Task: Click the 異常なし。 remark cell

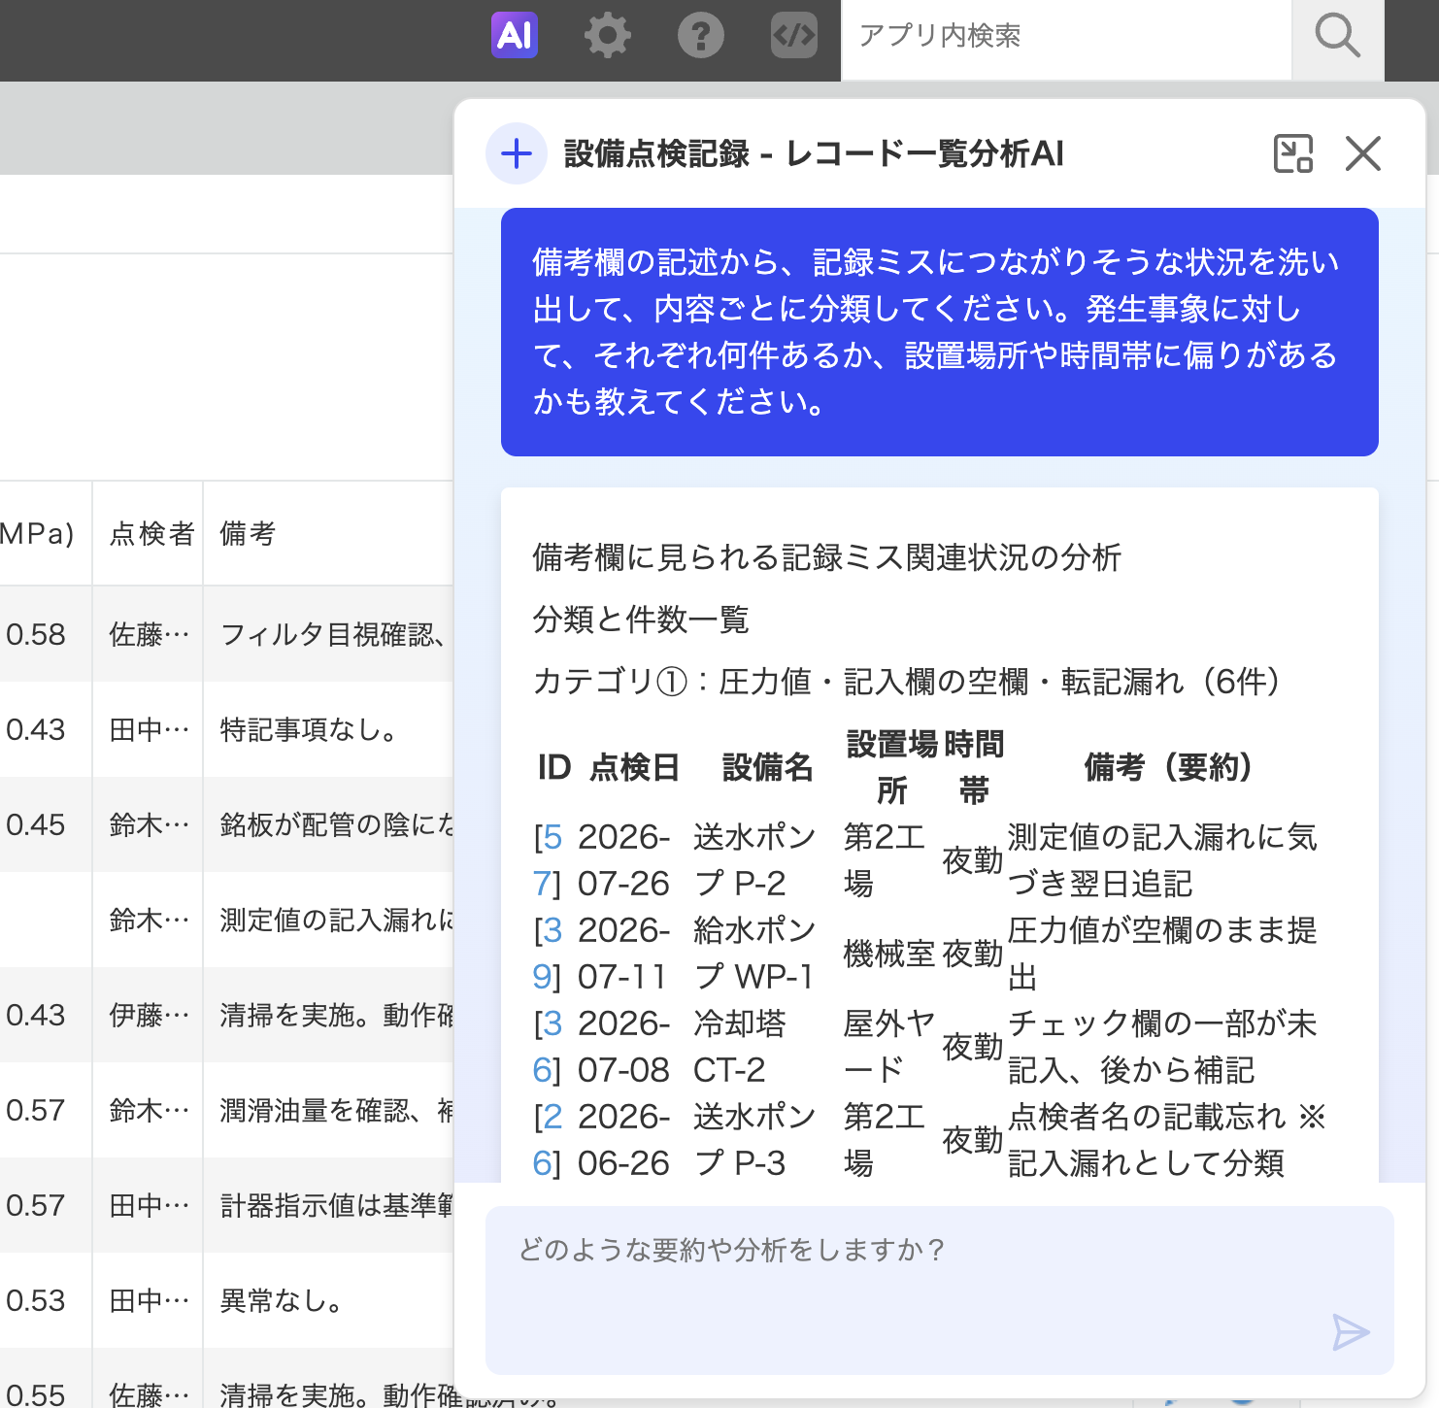Action: 328,1300
